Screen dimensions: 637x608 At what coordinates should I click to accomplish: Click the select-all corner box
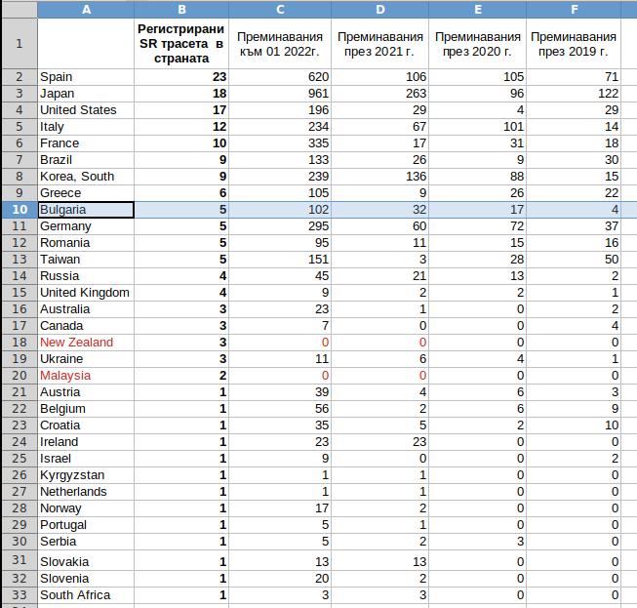(x=19, y=9)
